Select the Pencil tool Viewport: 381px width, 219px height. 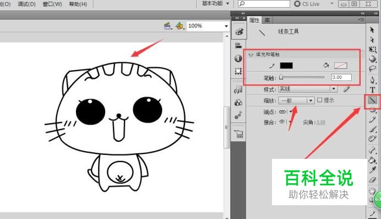373,120
